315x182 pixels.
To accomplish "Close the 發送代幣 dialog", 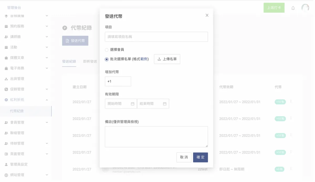I will point(207,15).
